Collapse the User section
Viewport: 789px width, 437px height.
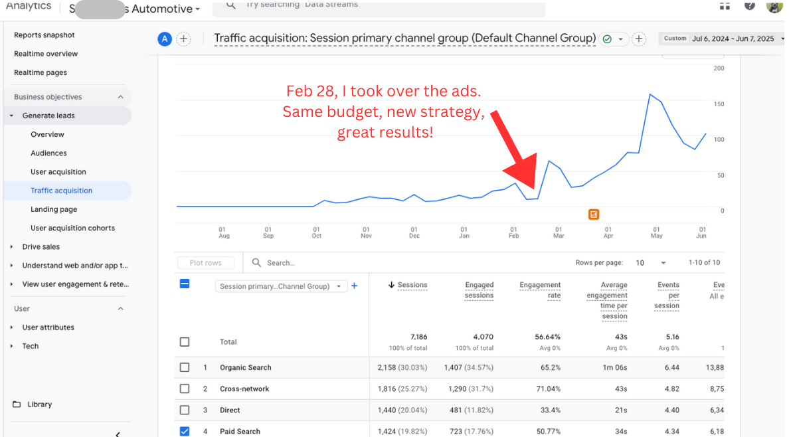pos(120,309)
